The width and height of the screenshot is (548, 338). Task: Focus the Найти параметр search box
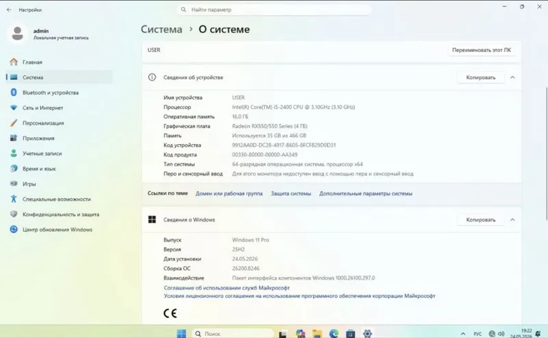[x=275, y=10]
